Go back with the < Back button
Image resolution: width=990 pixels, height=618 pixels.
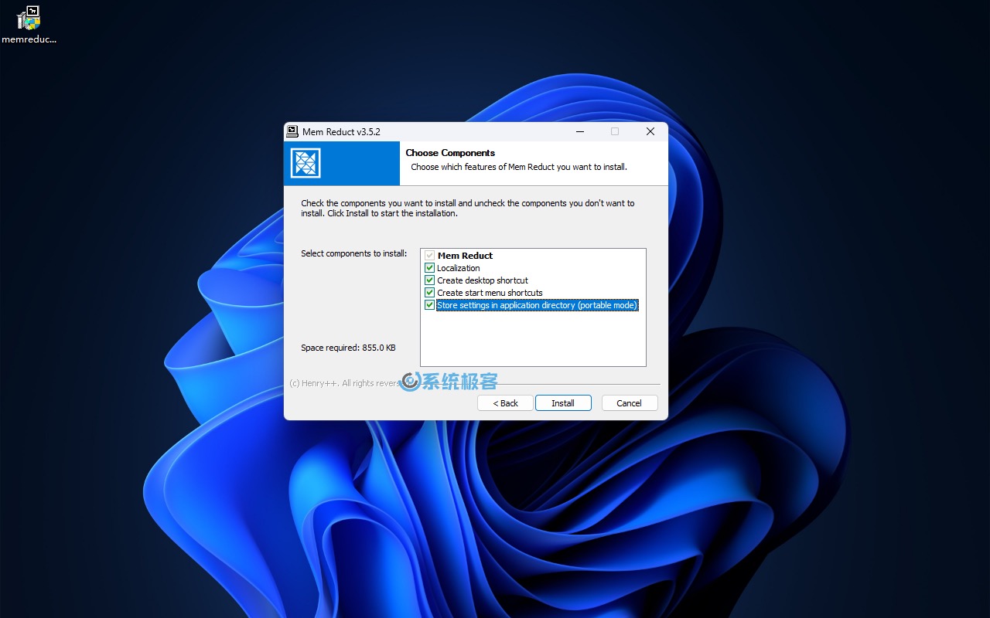coord(505,403)
